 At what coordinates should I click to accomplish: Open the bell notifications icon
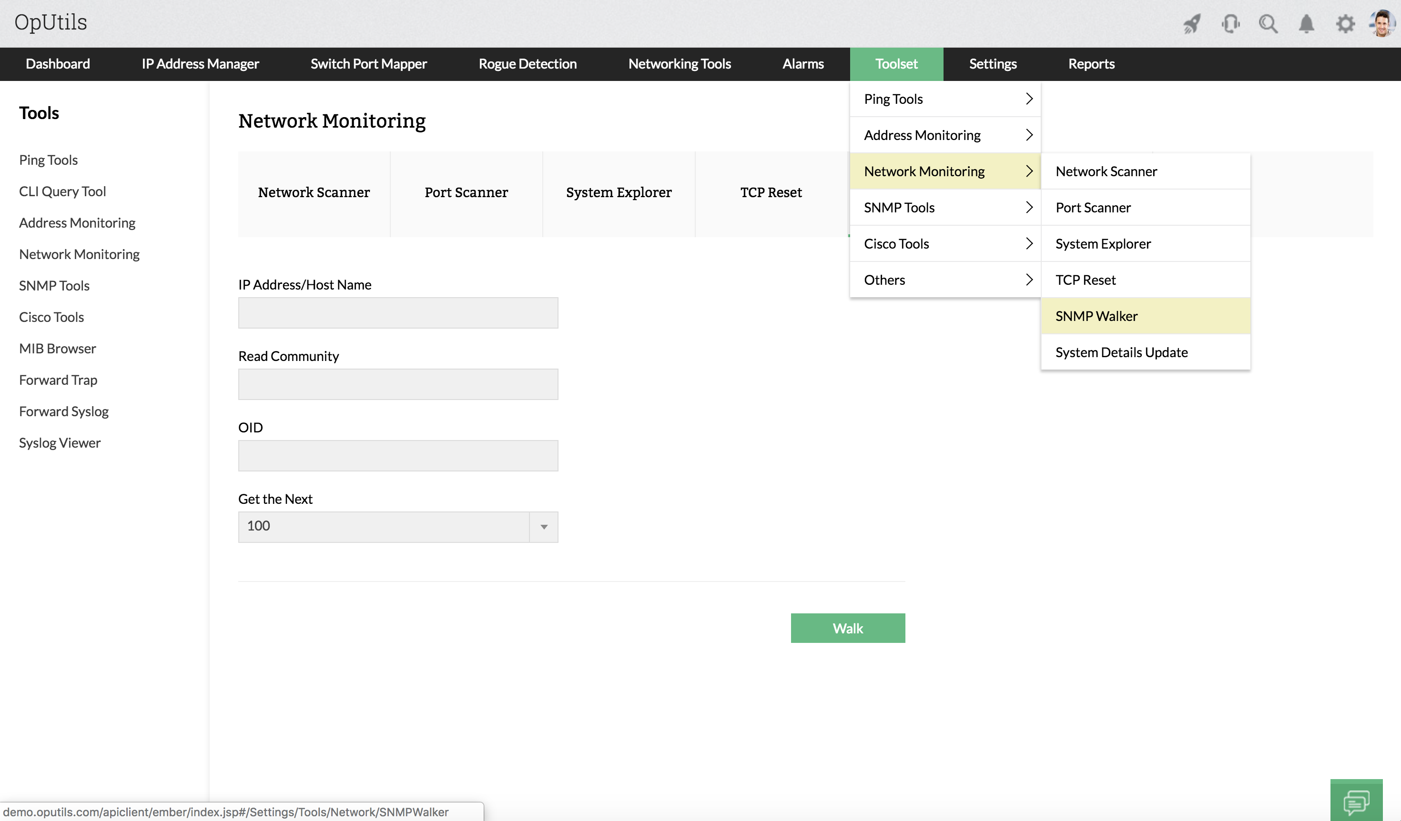coord(1307,24)
